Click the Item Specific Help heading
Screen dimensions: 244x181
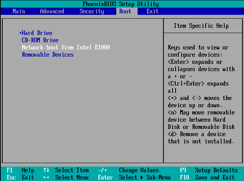(x=201, y=26)
